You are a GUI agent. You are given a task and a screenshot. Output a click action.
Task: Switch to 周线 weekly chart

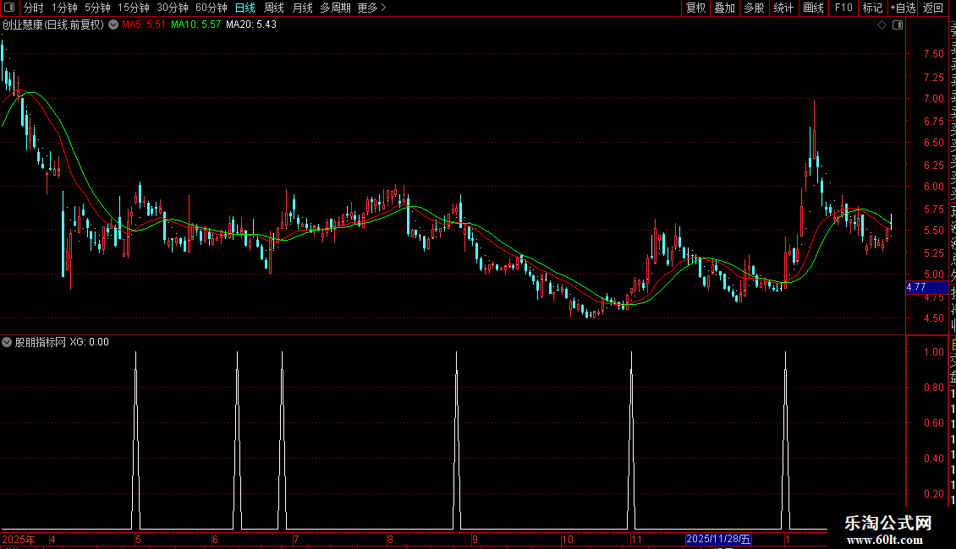274,8
